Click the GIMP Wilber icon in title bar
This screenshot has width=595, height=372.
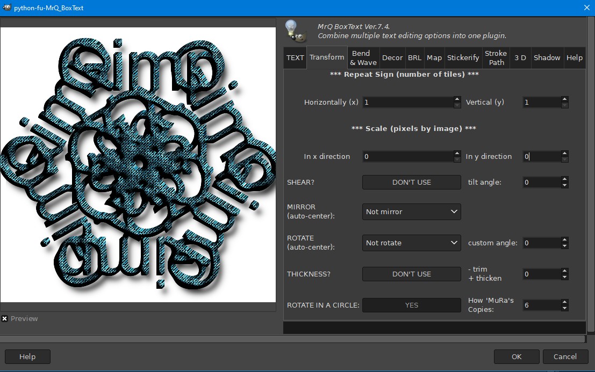click(x=7, y=7)
